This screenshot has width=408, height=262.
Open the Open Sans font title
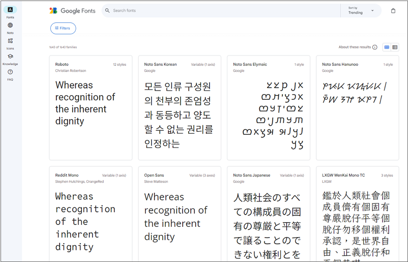coord(154,176)
